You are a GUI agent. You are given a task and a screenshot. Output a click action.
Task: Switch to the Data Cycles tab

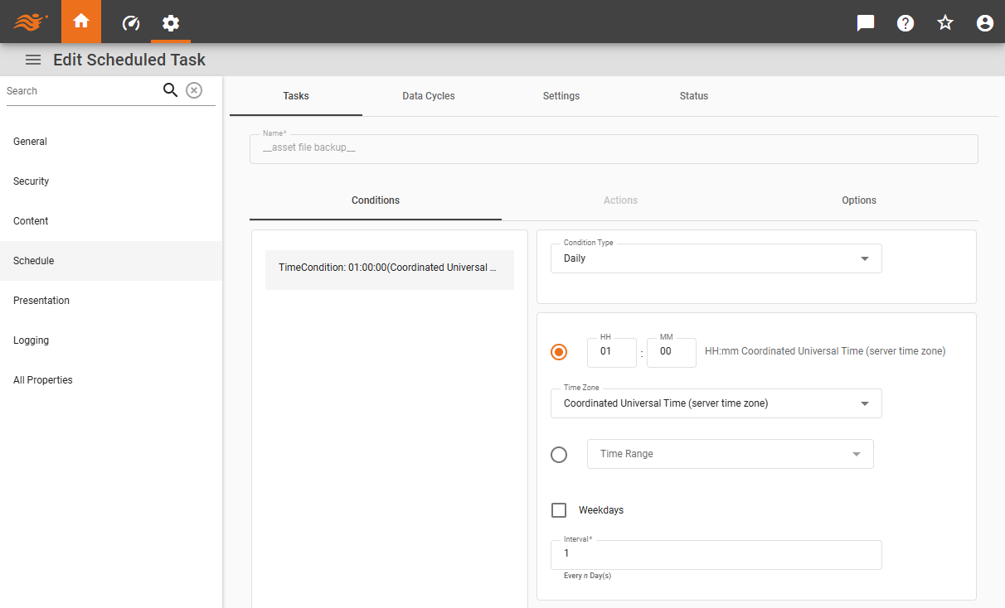coord(428,95)
